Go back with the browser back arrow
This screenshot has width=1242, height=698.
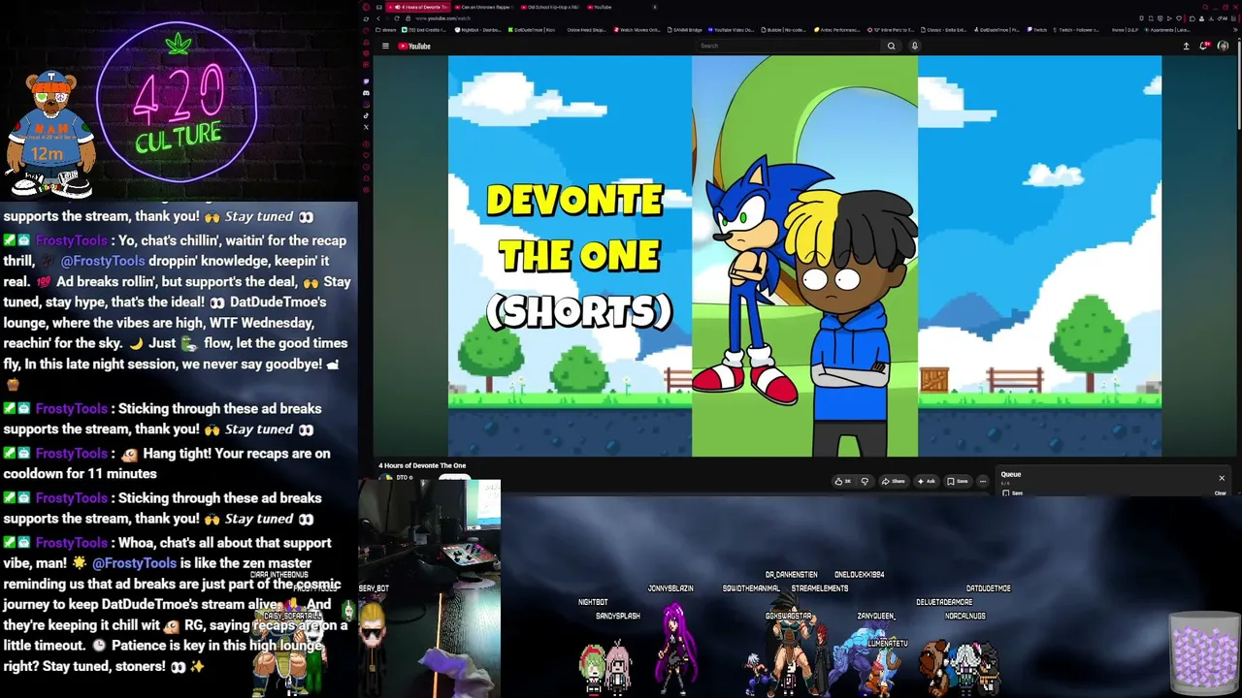click(x=378, y=18)
